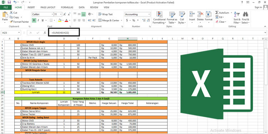Switch to the VIEW tab
Image resolution: width=268 pixels, height=134 pixels.
click(x=106, y=8)
